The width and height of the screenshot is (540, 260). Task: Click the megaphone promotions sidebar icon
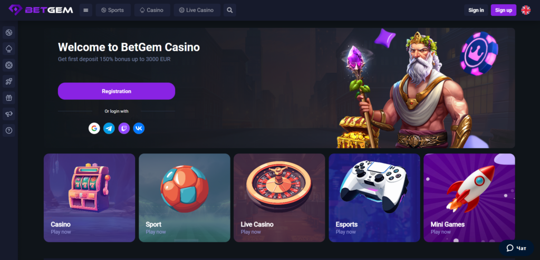point(8,114)
